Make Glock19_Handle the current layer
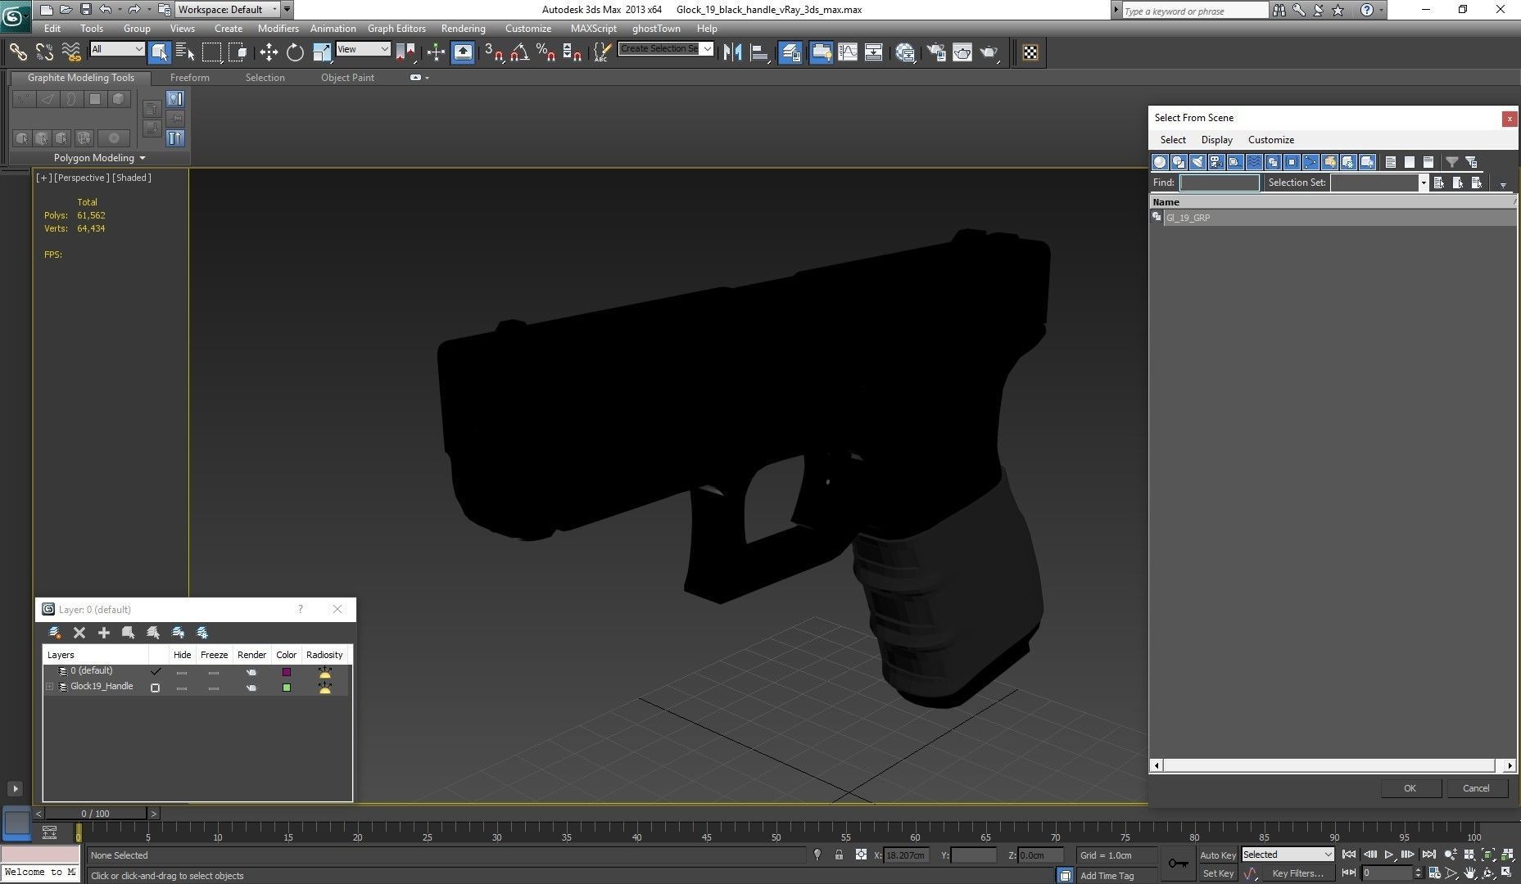The width and height of the screenshot is (1521, 884). pos(155,688)
